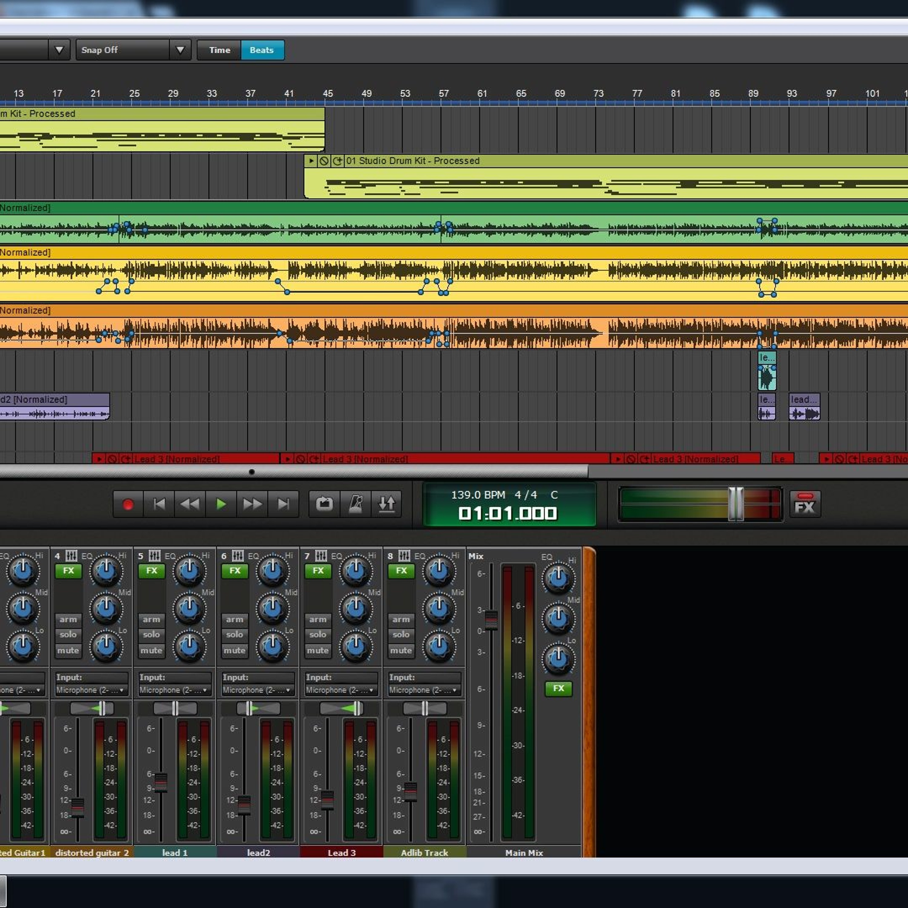
Task: Click the red Record button
Action: 127,504
